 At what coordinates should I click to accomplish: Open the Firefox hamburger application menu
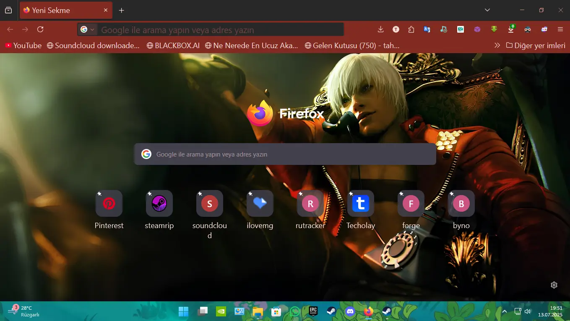560,29
